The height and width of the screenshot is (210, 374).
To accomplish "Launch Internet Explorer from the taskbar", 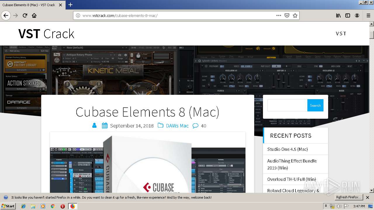I will (23, 206).
